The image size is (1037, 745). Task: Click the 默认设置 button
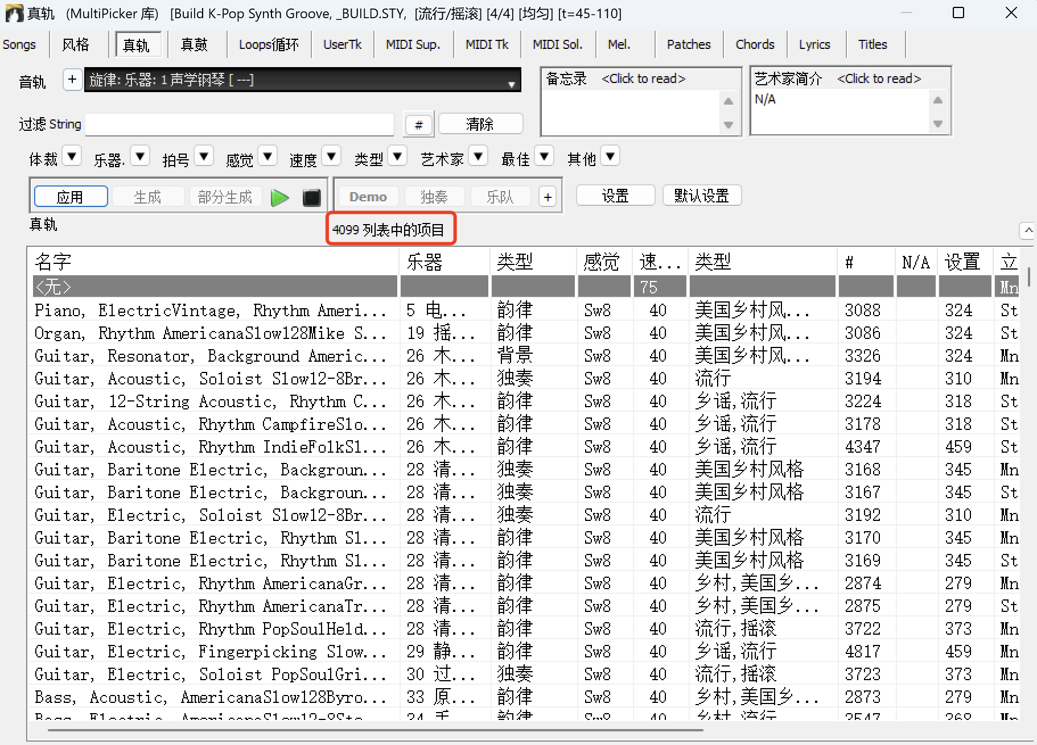[702, 196]
